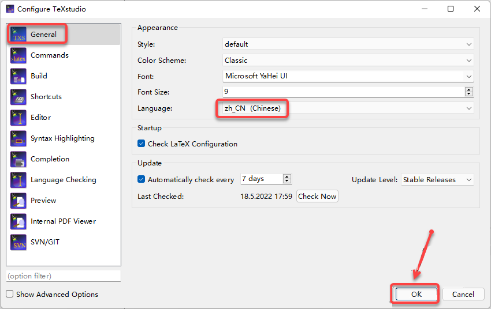Image resolution: width=491 pixels, height=309 pixels.
Task: Open the Shortcuts keyboard icon
Action: point(18,97)
